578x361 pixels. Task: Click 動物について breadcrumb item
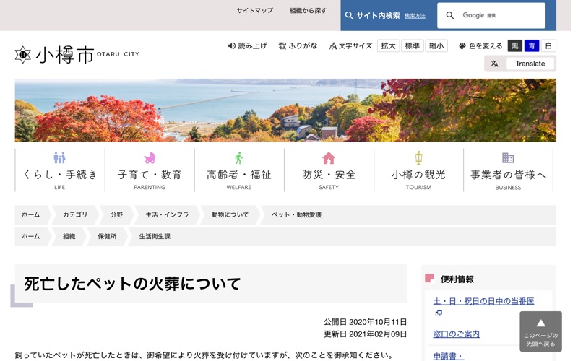pos(230,214)
